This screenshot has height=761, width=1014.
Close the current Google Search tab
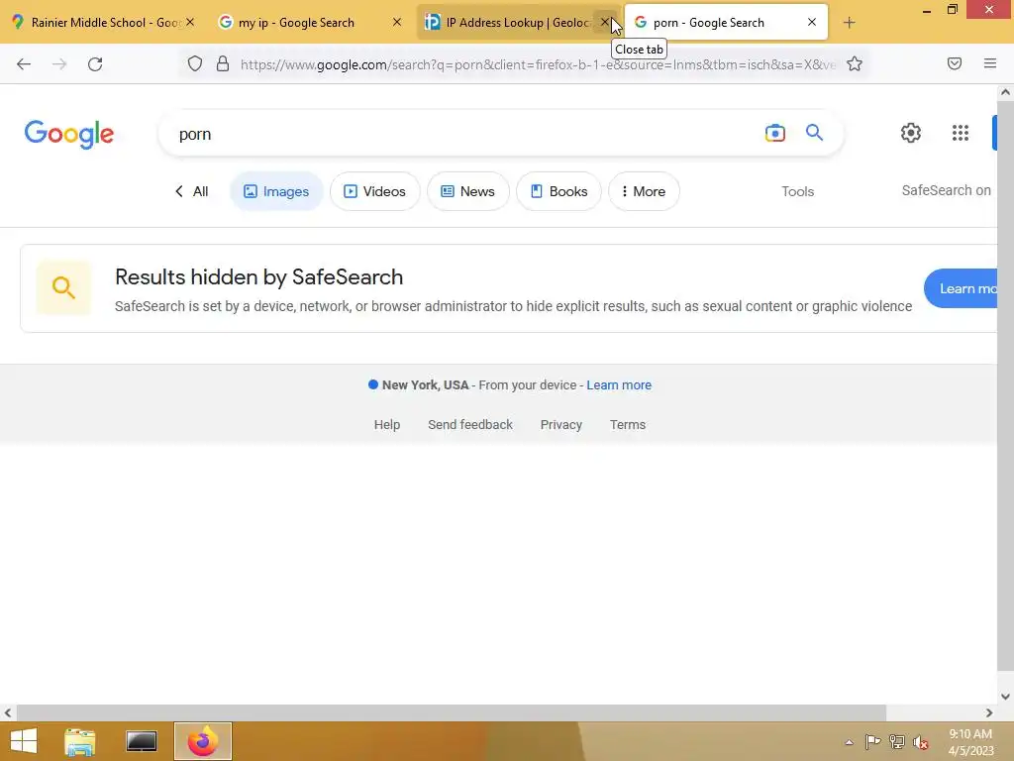pyautogui.click(x=812, y=22)
